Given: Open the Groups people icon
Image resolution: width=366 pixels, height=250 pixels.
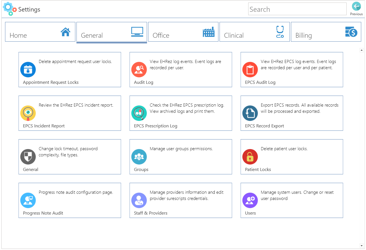Looking at the screenshot, I should (x=139, y=157).
